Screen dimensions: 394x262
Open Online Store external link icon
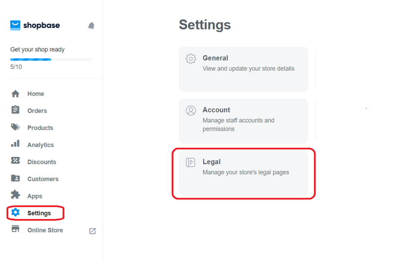(x=92, y=231)
